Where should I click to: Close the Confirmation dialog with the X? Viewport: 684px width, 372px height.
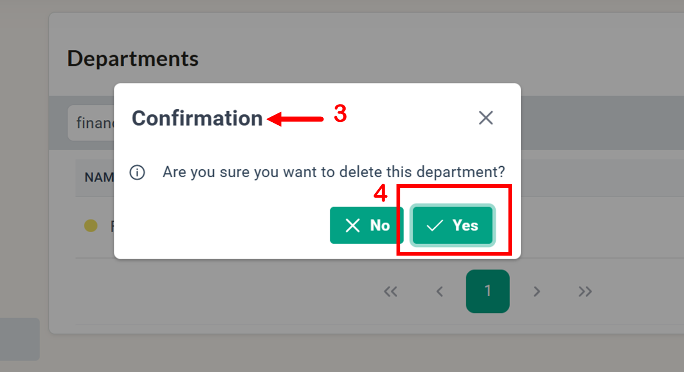tap(486, 118)
